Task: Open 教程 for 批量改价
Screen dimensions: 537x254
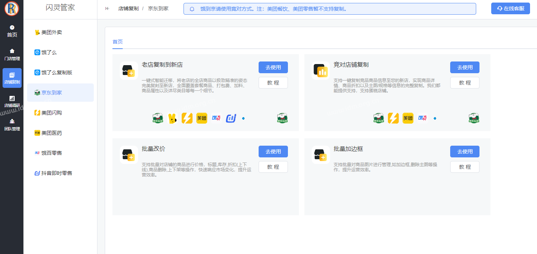Action: pyautogui.click(x=273, y=167)
